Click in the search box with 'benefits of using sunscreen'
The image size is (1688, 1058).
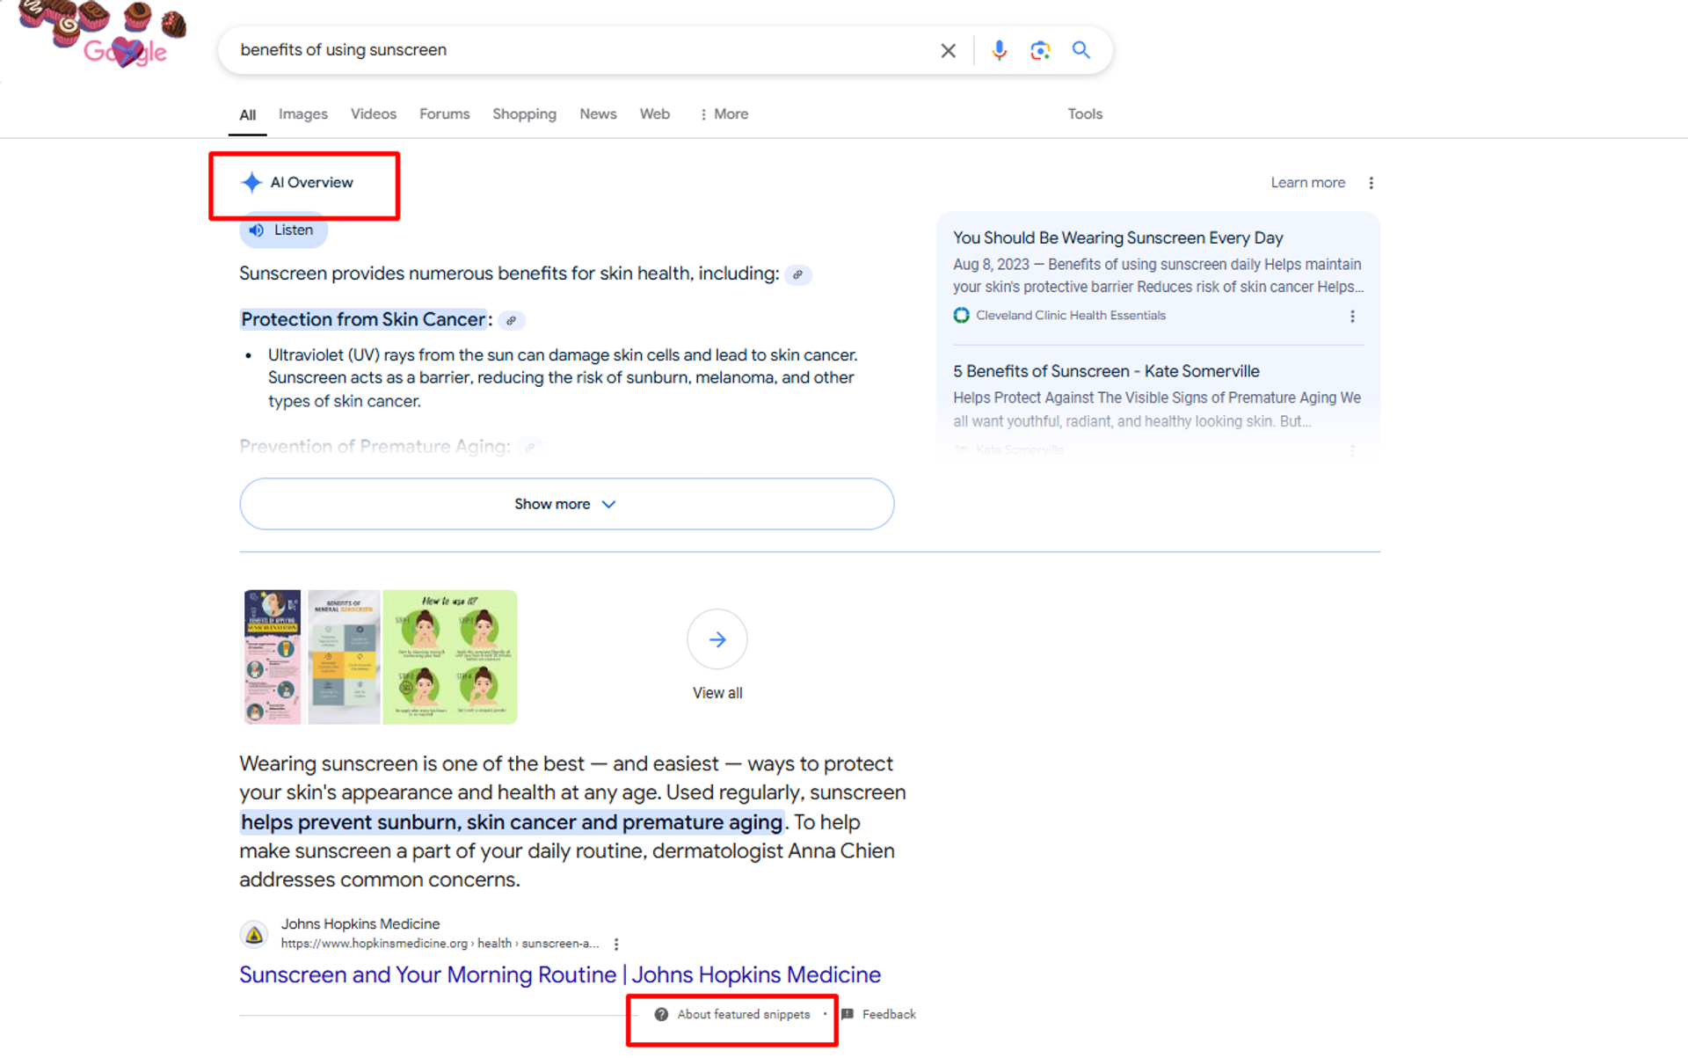click(x=580, y=50)
